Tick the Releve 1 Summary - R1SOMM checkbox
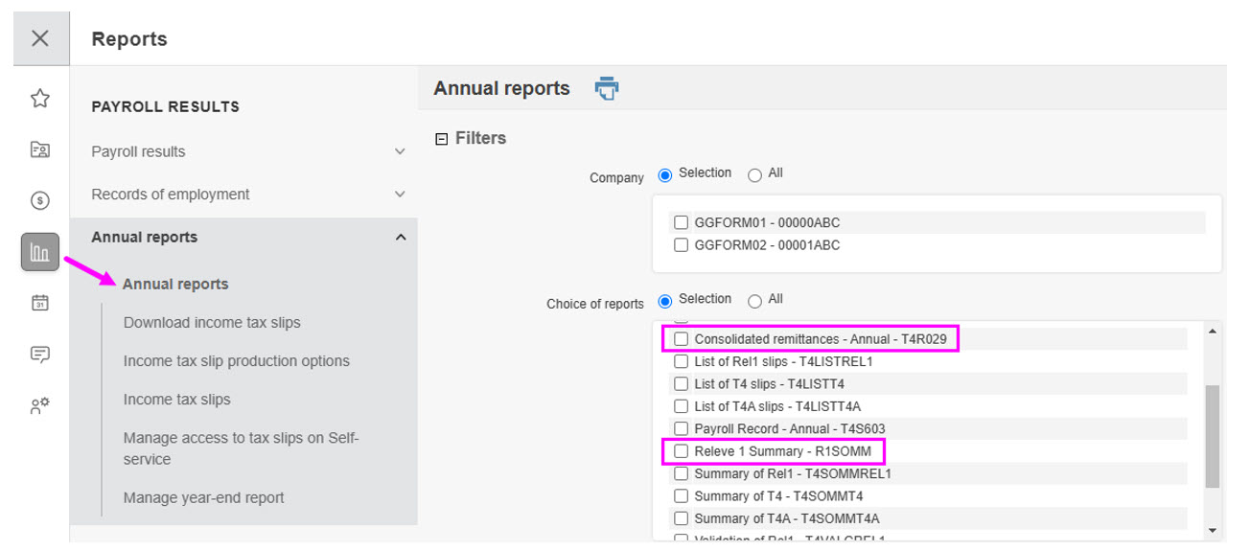Image resolution: width=1250 pixels, height=551 pixels. coord(682,450)
